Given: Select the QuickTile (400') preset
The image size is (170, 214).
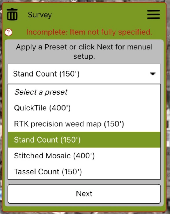Looking at the screenshot, I should [x=84, y=108].
